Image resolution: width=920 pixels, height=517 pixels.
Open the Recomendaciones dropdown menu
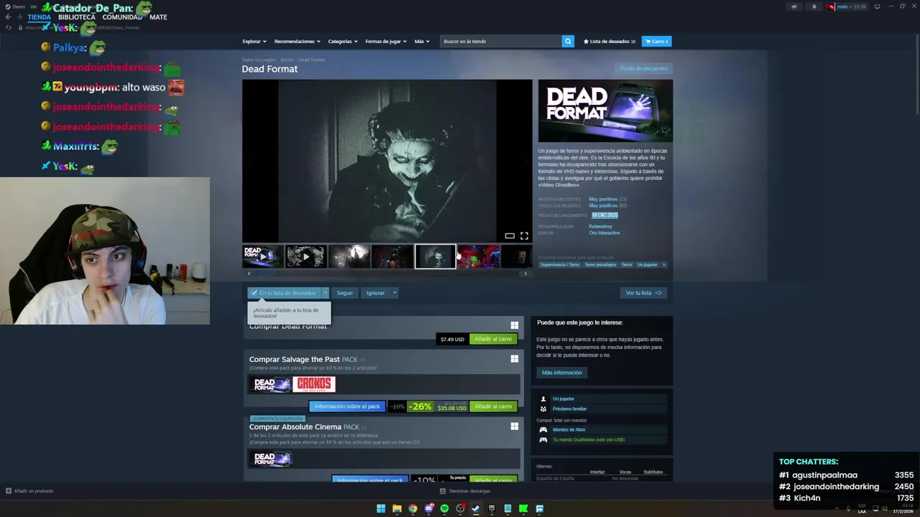click(297, 41)
